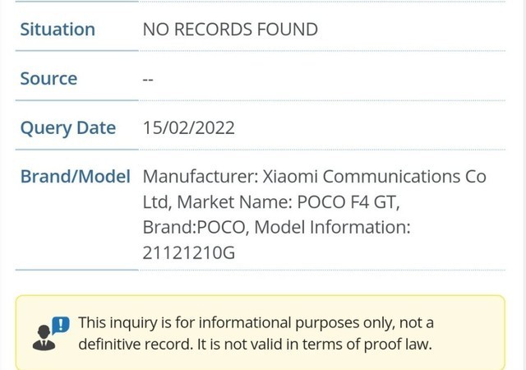Click the date value 15/02/2022
The width and height of the screenshot is (526, 370).
(x=189, y=128)
